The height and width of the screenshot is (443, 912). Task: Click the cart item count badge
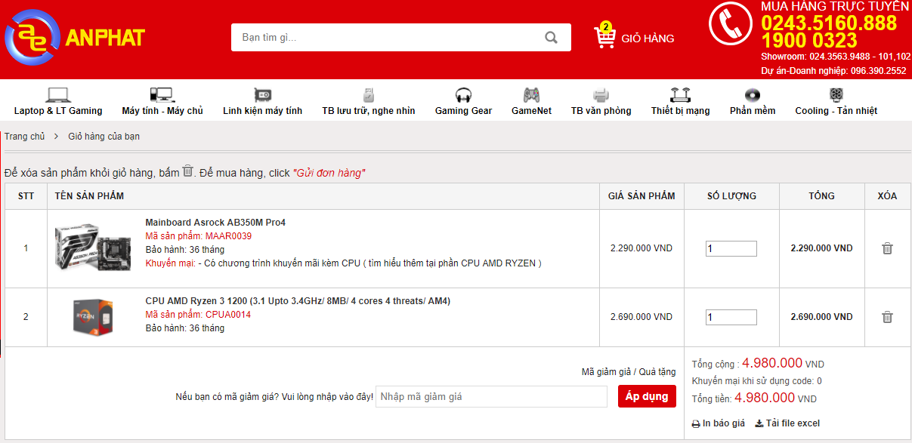click(606, 27)
